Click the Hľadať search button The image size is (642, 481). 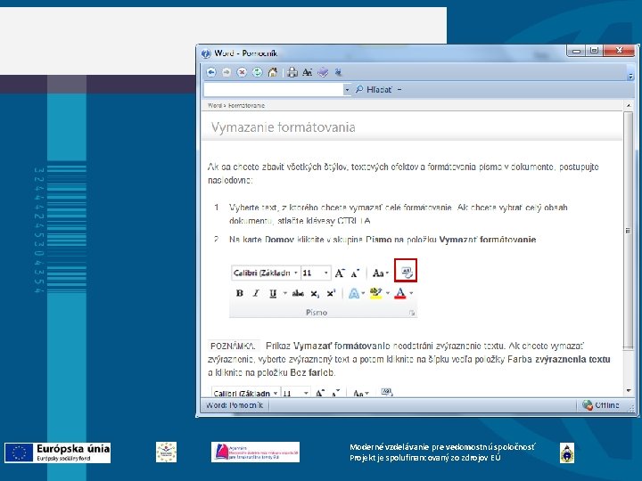point(374,90)
